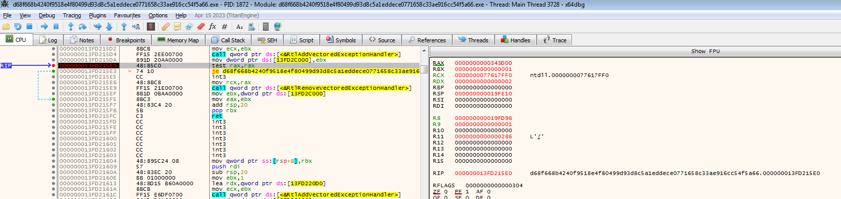Image resolution: width=841 pixels, height=199 pixels.
Task: Run the program with the arrow icon
Action: (x=45, y=27)
